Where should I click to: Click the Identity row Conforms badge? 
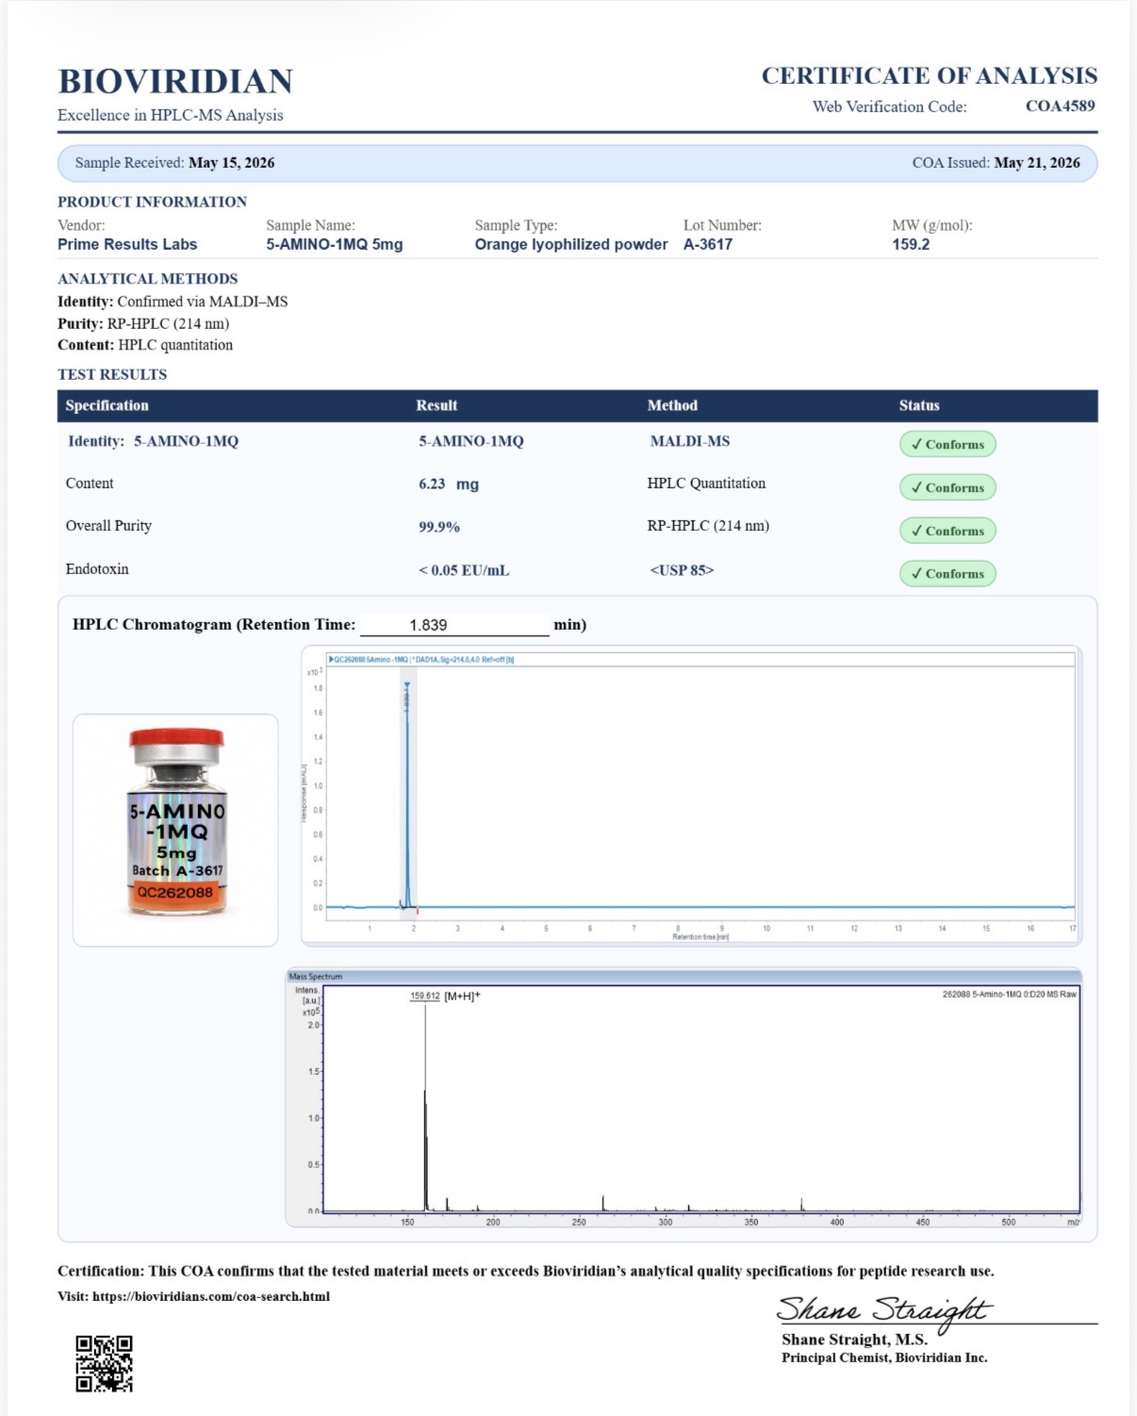[x=947, y=444]
